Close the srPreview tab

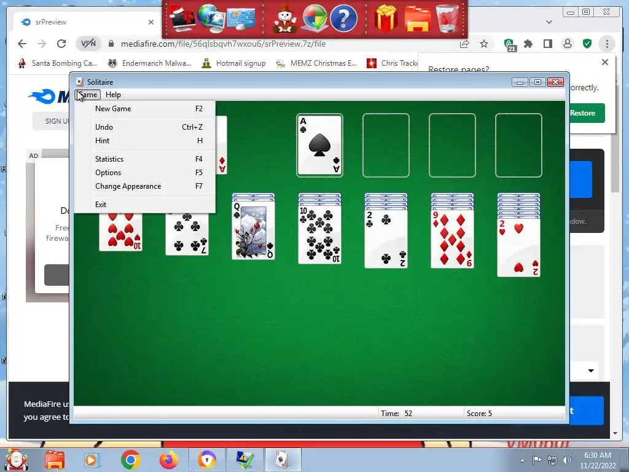click(x=151, y=22)
